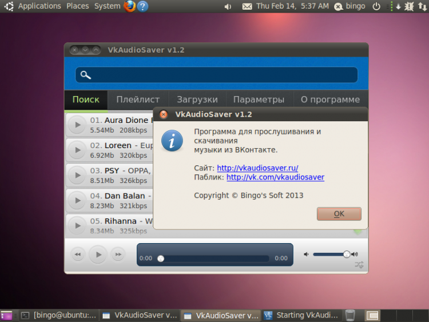Open the Places menu
This screenshot has width=429, height=322.
click(78, 6)
